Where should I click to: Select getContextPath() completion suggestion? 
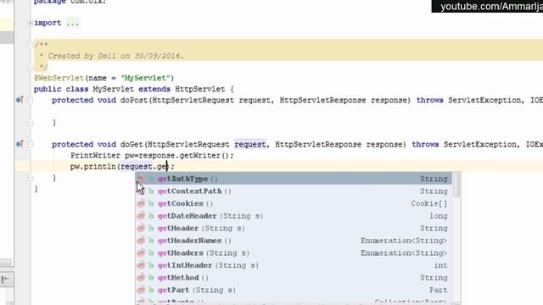pyautogui.click(x=294, y=191)
